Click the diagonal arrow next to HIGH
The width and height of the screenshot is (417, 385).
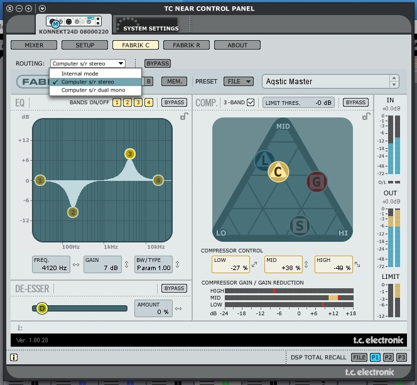(x=357, y=264)
